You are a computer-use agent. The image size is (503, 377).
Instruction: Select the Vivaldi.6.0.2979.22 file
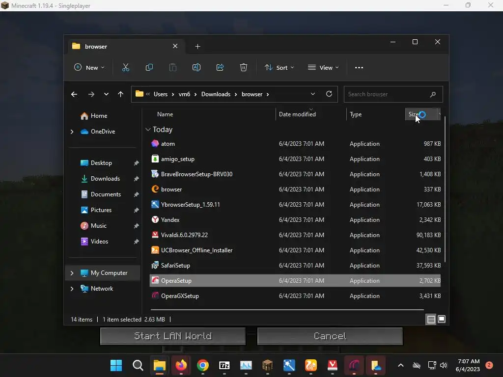[x=295, y=235]
